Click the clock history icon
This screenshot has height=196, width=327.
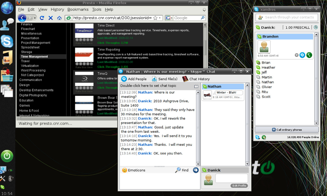coord(316,27)
